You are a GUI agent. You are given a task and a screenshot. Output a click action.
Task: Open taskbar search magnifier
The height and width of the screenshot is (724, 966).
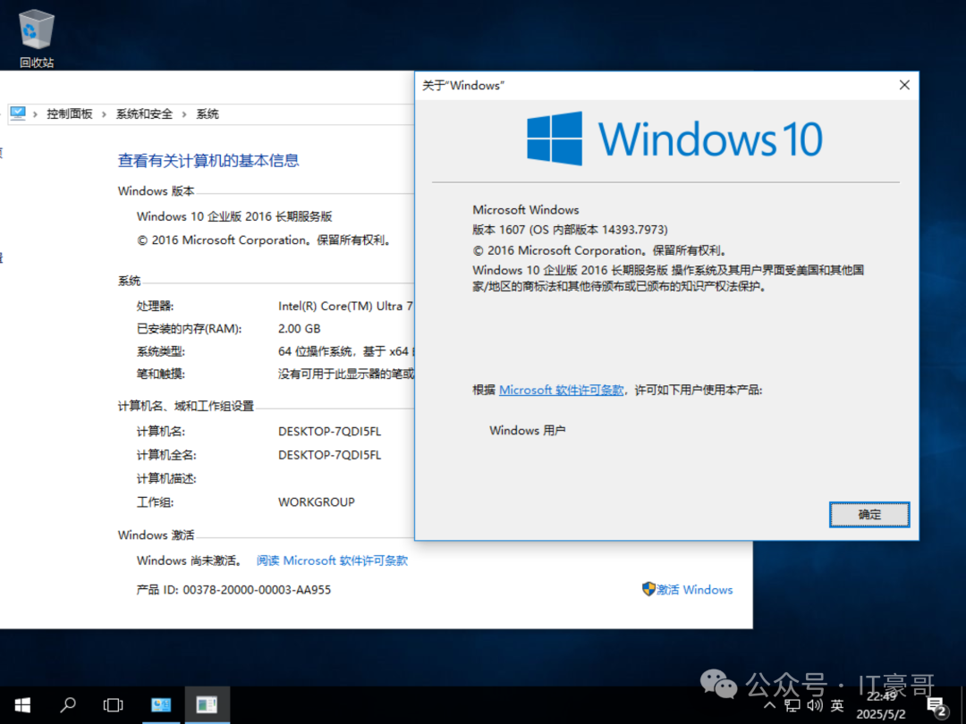point(68,705)
